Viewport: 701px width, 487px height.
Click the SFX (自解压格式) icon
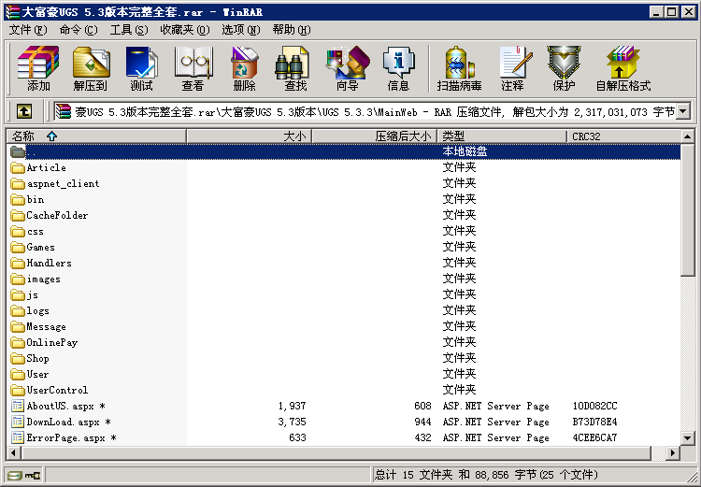pos(623,67)
